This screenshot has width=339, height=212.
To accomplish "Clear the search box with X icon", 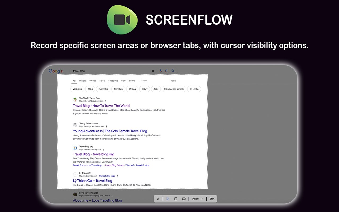I will [x=153, y=71].
